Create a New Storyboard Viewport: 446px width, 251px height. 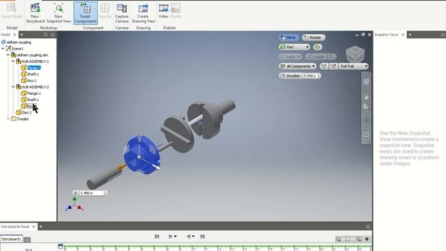coord(36,13)
